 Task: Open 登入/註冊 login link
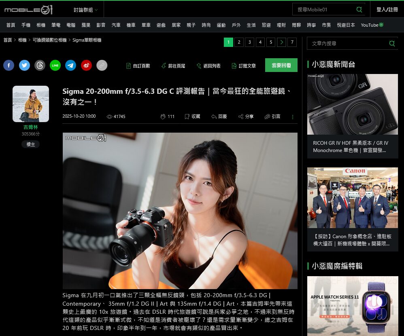click(387, 9)
